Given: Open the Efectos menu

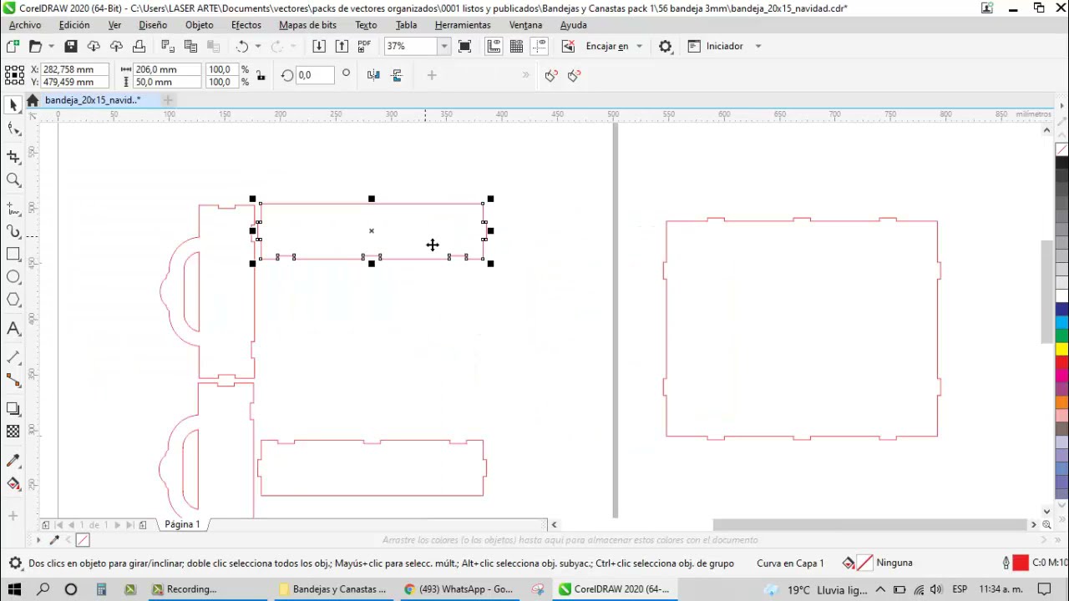Looking at the screenshot, I should (x=246, y=25).
